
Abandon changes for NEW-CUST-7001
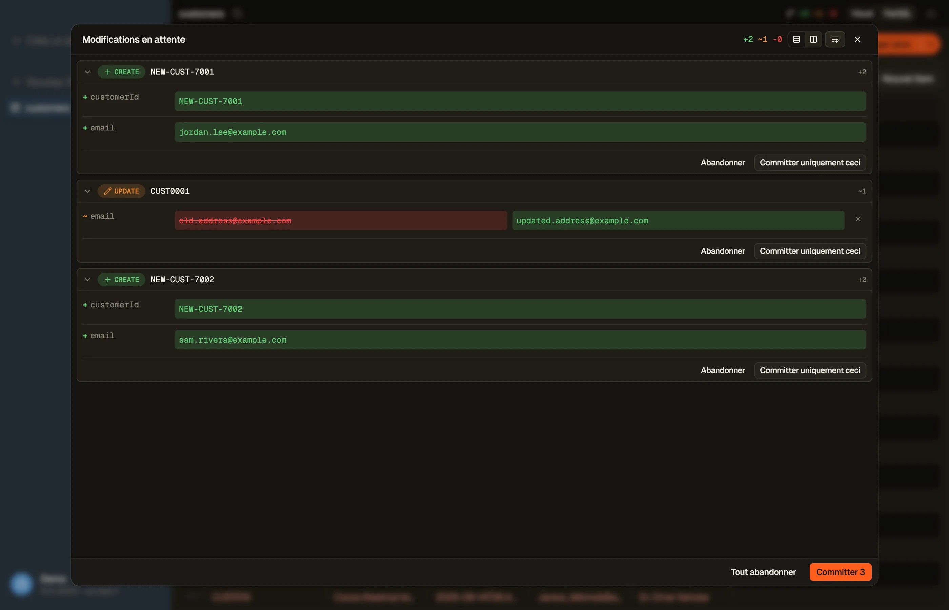(723, 163)
